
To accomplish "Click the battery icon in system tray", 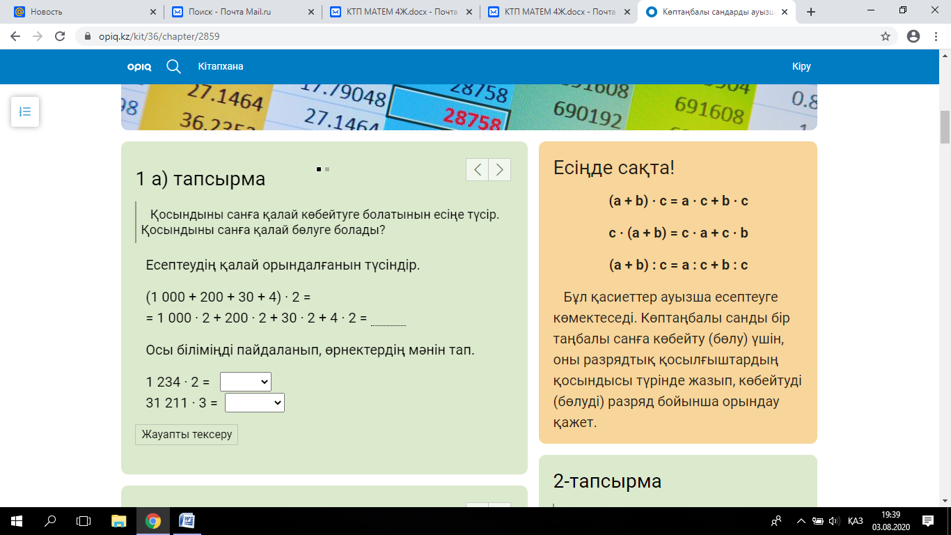I will coord(818,521).
